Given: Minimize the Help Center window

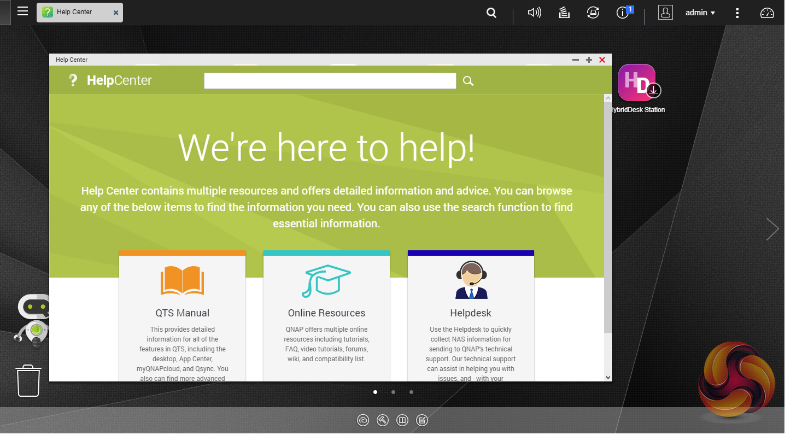Looking at the screenshot, I should (x=576, y=60).
